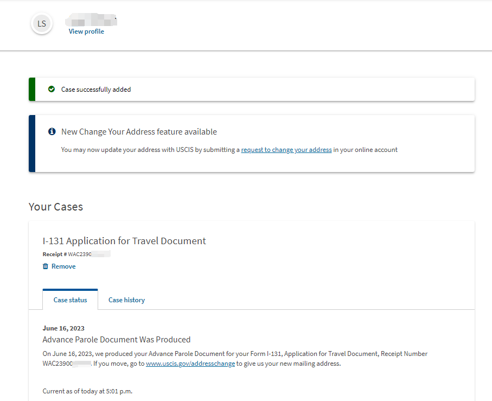Click the "Case successfully added" message text
Image resolution: width=492 pixels, height=401 pixels.
96,90
